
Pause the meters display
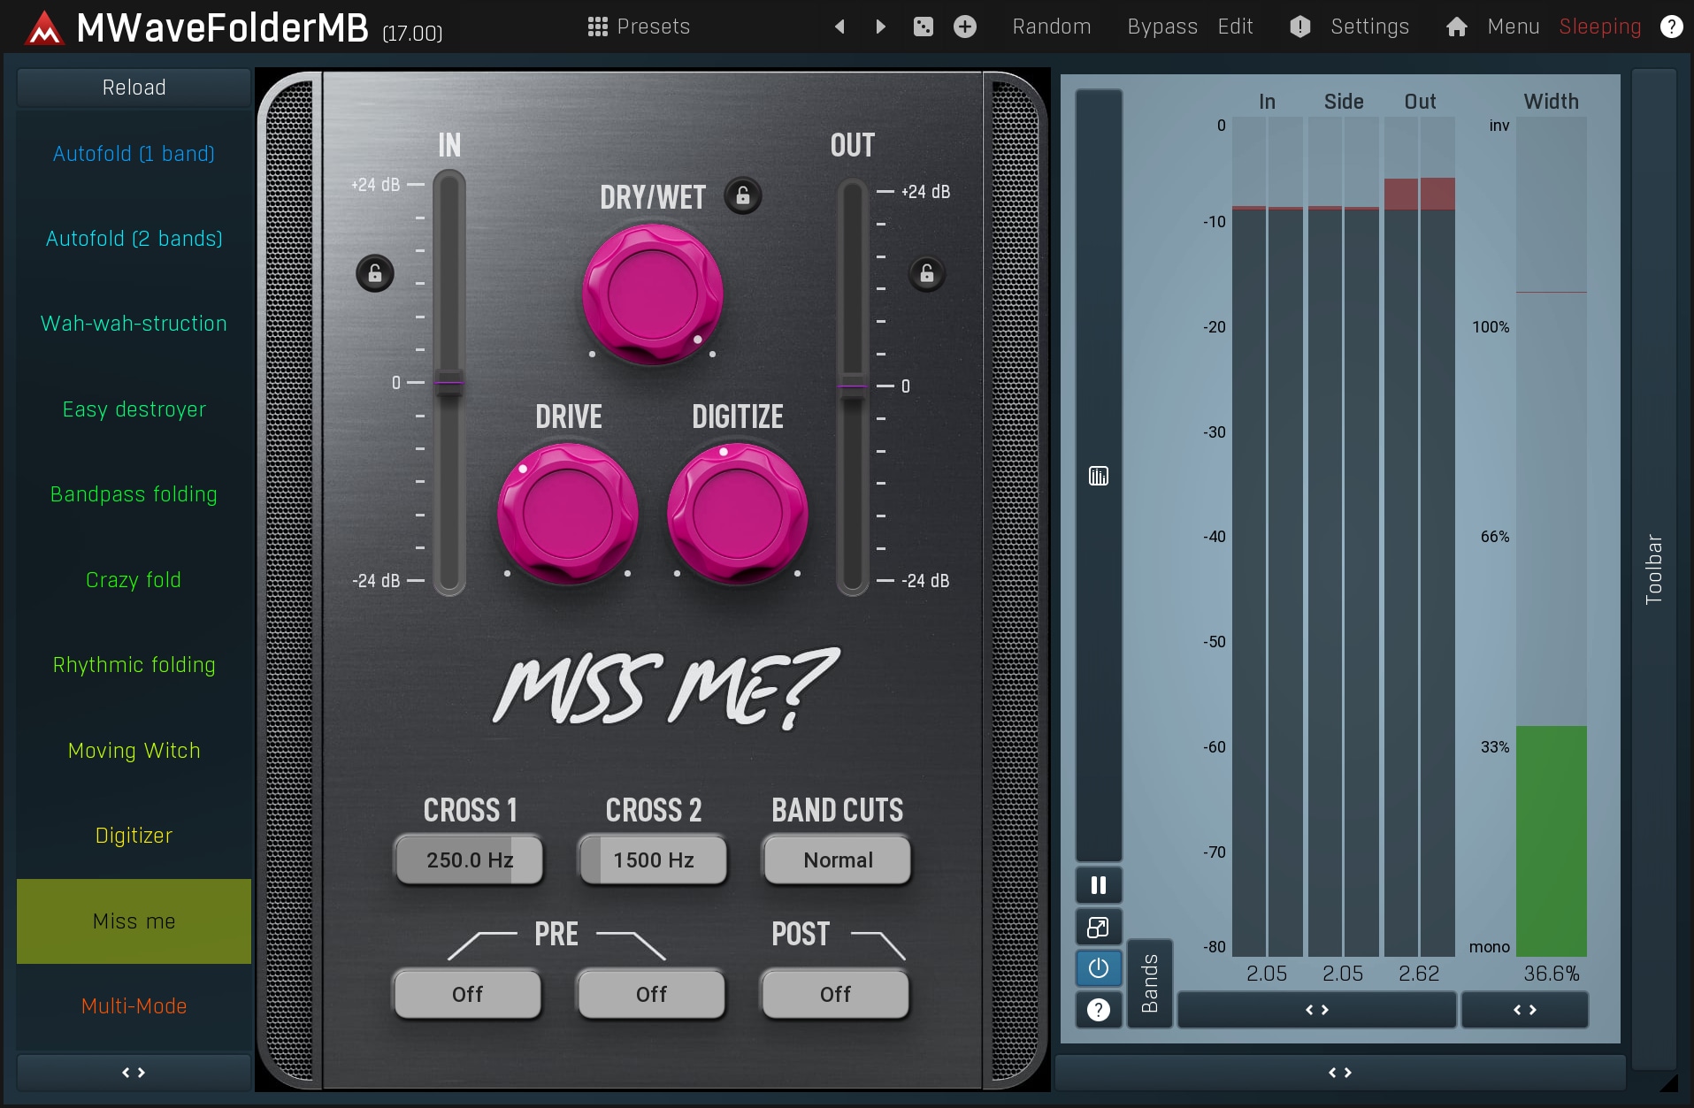[x=1098, y=885]
